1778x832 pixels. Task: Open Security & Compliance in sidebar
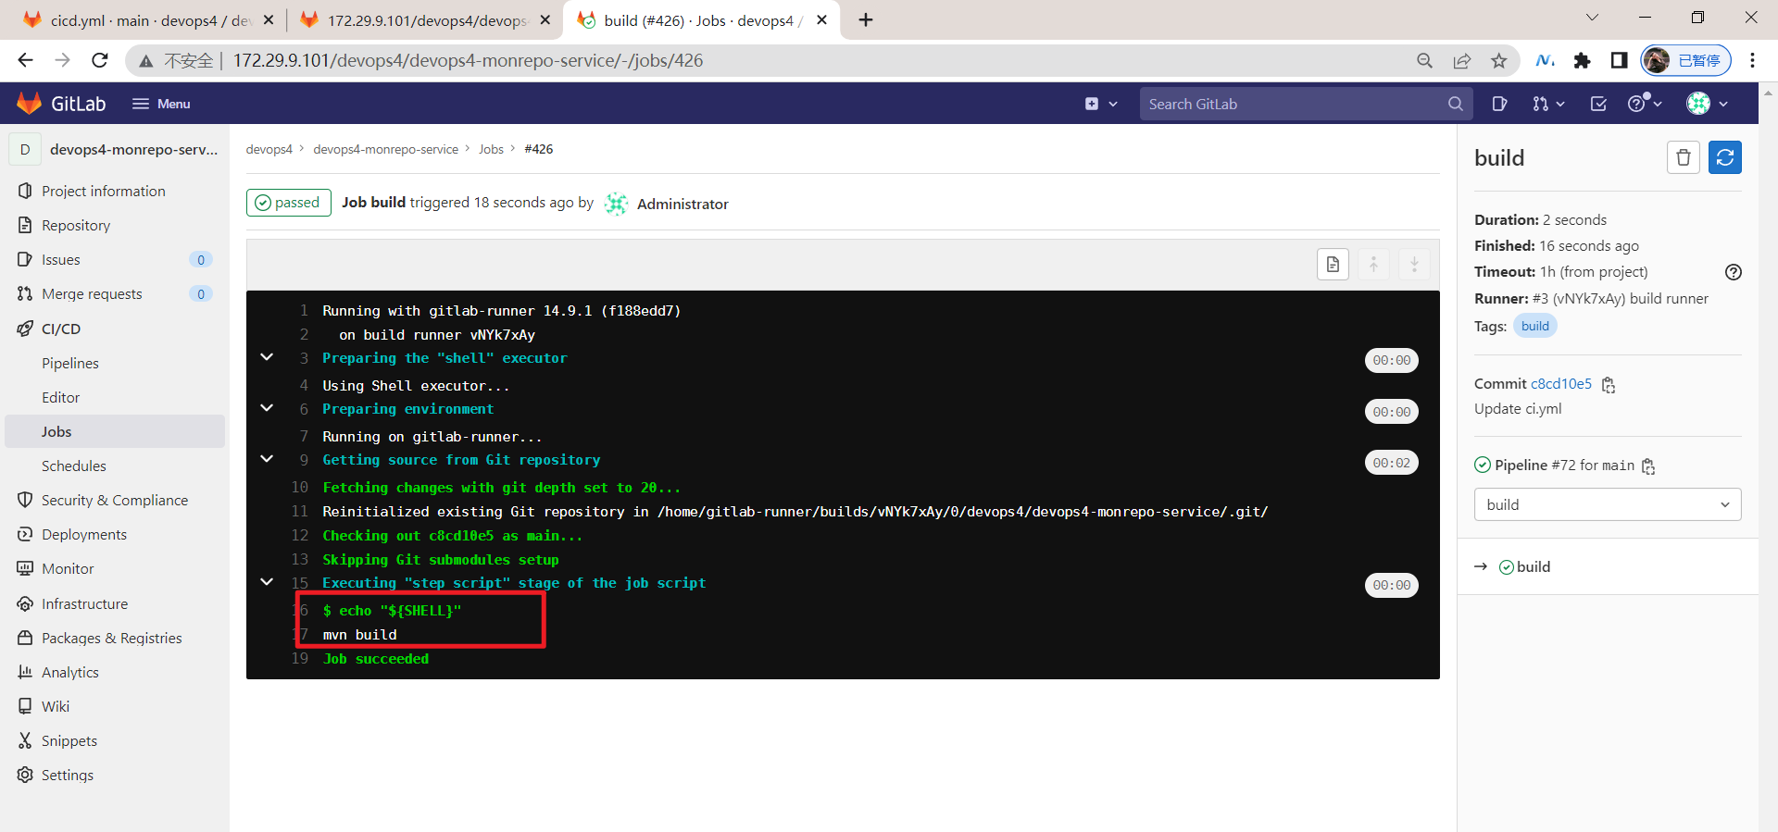(115, 500)
